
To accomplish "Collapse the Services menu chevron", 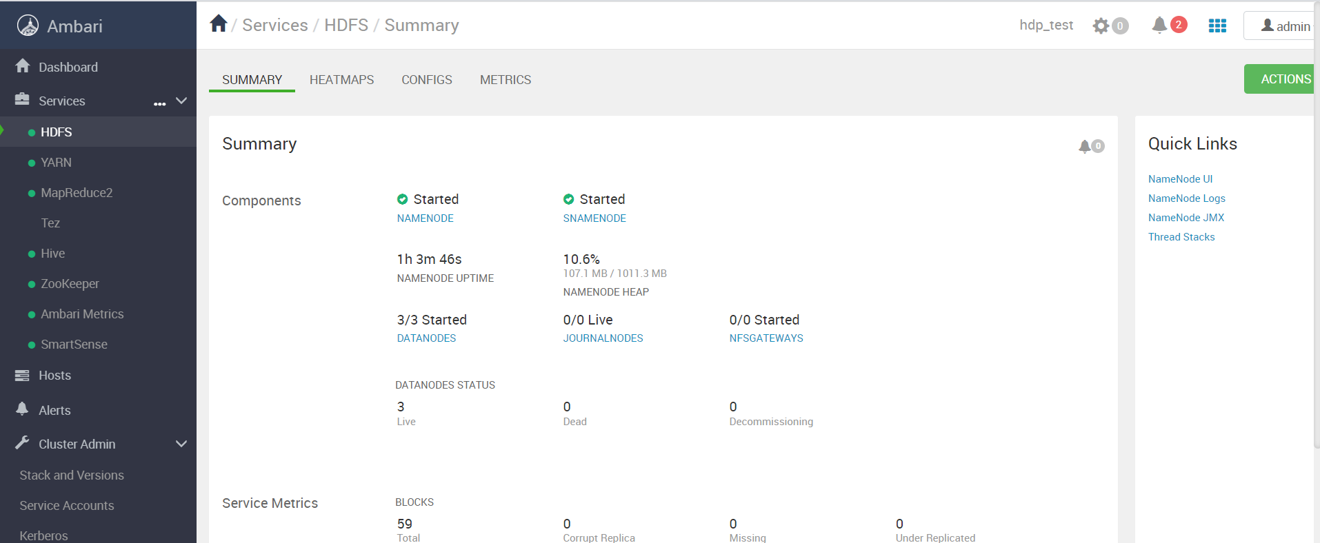I will pyautogui.click(x=181, y=101).
